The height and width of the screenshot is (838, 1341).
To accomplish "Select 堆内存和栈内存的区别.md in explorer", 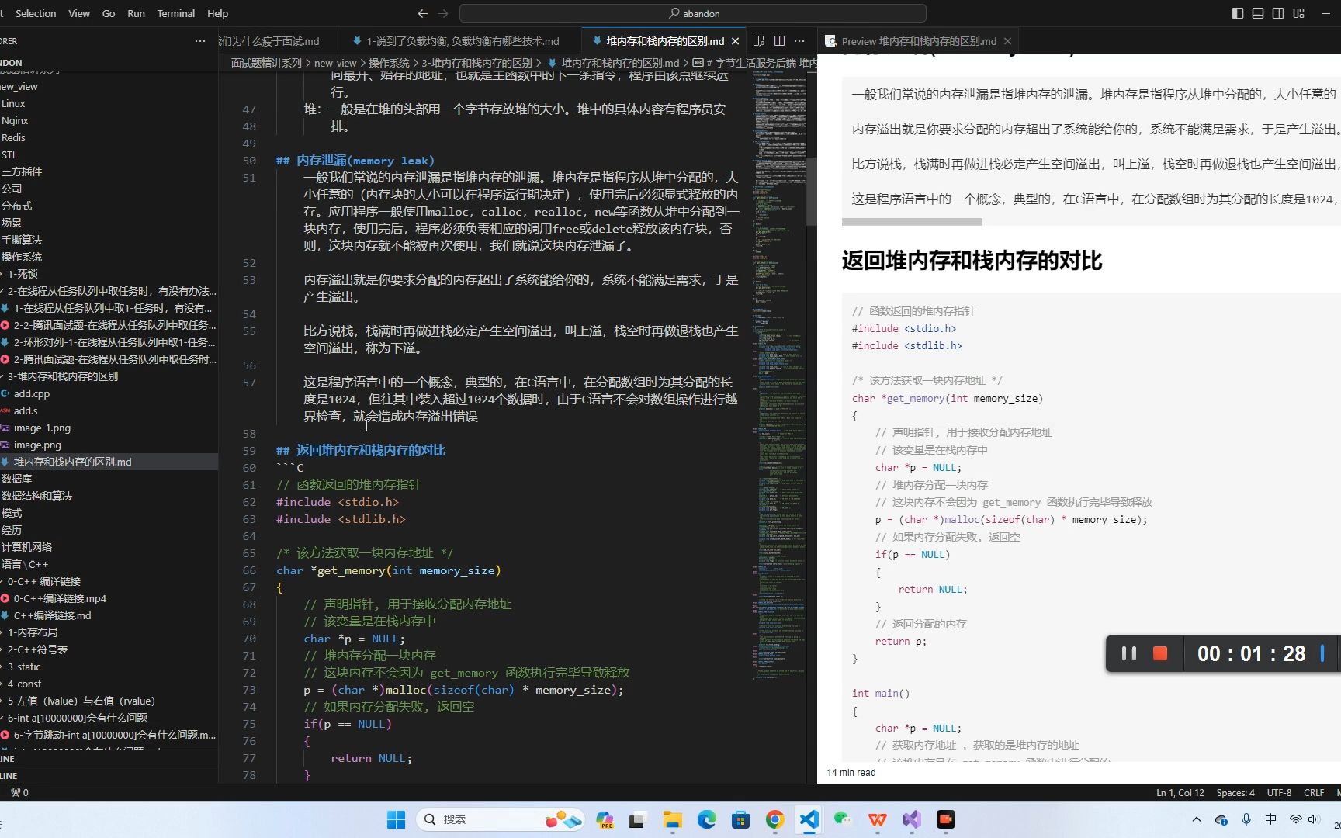I will click(109, 462).
